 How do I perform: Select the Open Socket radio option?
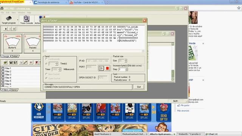pos(46,78)
